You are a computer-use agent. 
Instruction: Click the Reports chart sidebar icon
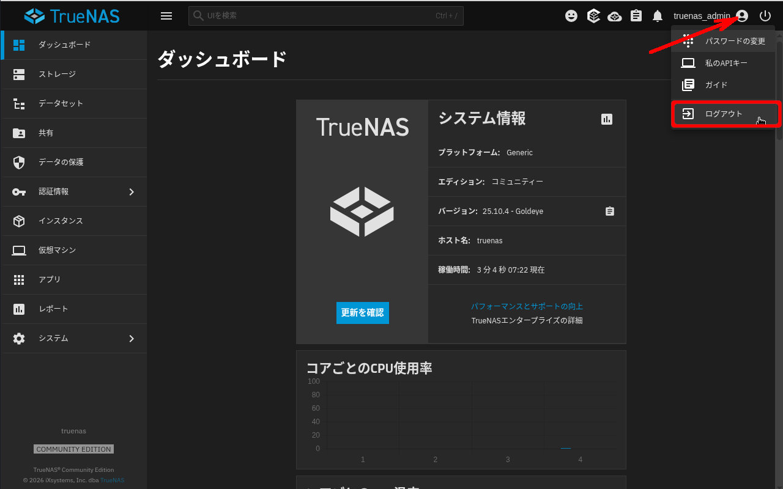point(19,309)
